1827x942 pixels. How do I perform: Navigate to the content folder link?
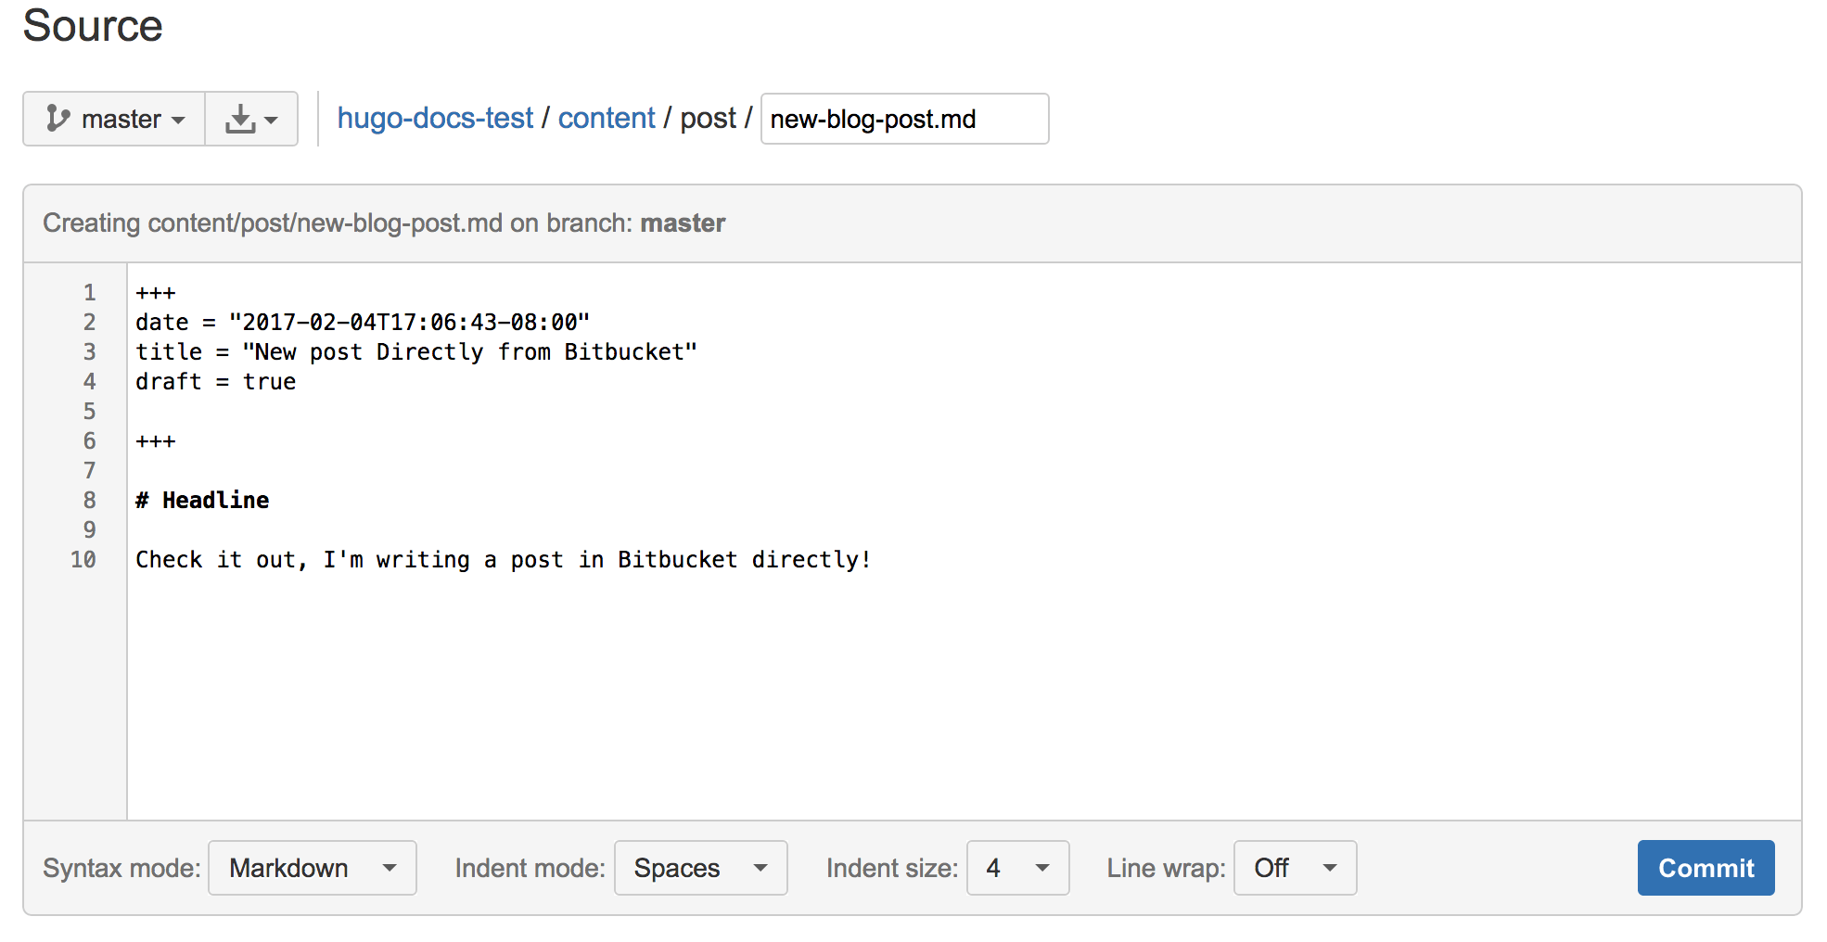point(607,118)
